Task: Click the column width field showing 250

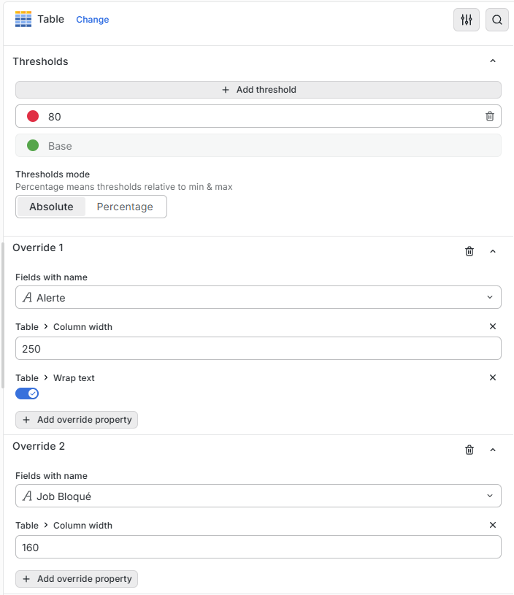Action: point(258,348)
